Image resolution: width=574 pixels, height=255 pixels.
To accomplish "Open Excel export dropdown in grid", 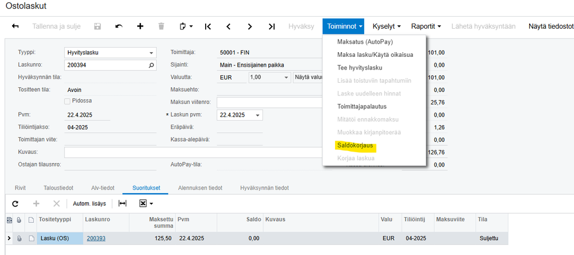I will (x=146, y=204).
